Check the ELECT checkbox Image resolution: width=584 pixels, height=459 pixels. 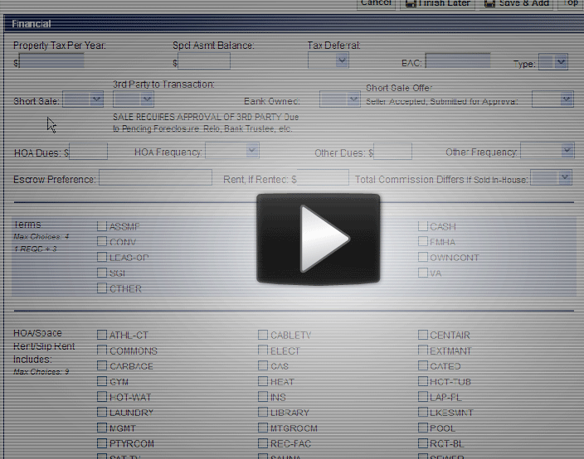[x=263, y=350]
